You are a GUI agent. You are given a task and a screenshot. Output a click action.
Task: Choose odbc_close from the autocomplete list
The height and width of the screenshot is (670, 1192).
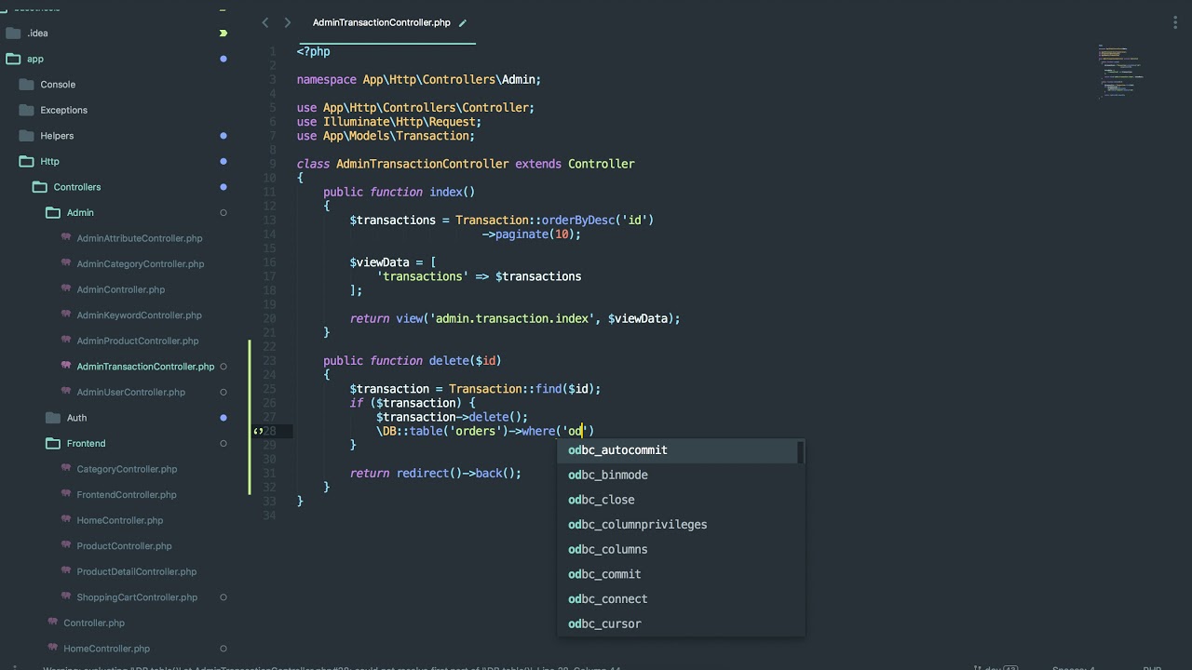coord(681,500)
